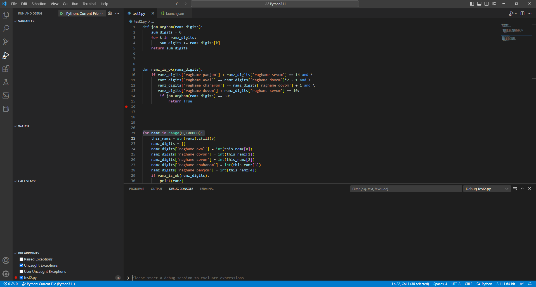Open the Explorer view in the activity bar

pos(6,15)
